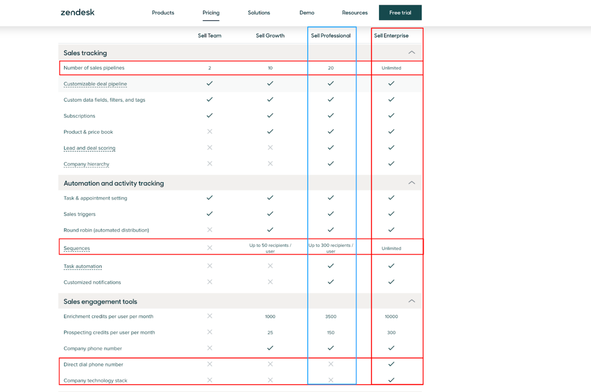The height and width of the screenshot is (392, 591).
Task: Click the Task automation X under Sell Growth
Action: pyautogui.click(x=270, y=265)
